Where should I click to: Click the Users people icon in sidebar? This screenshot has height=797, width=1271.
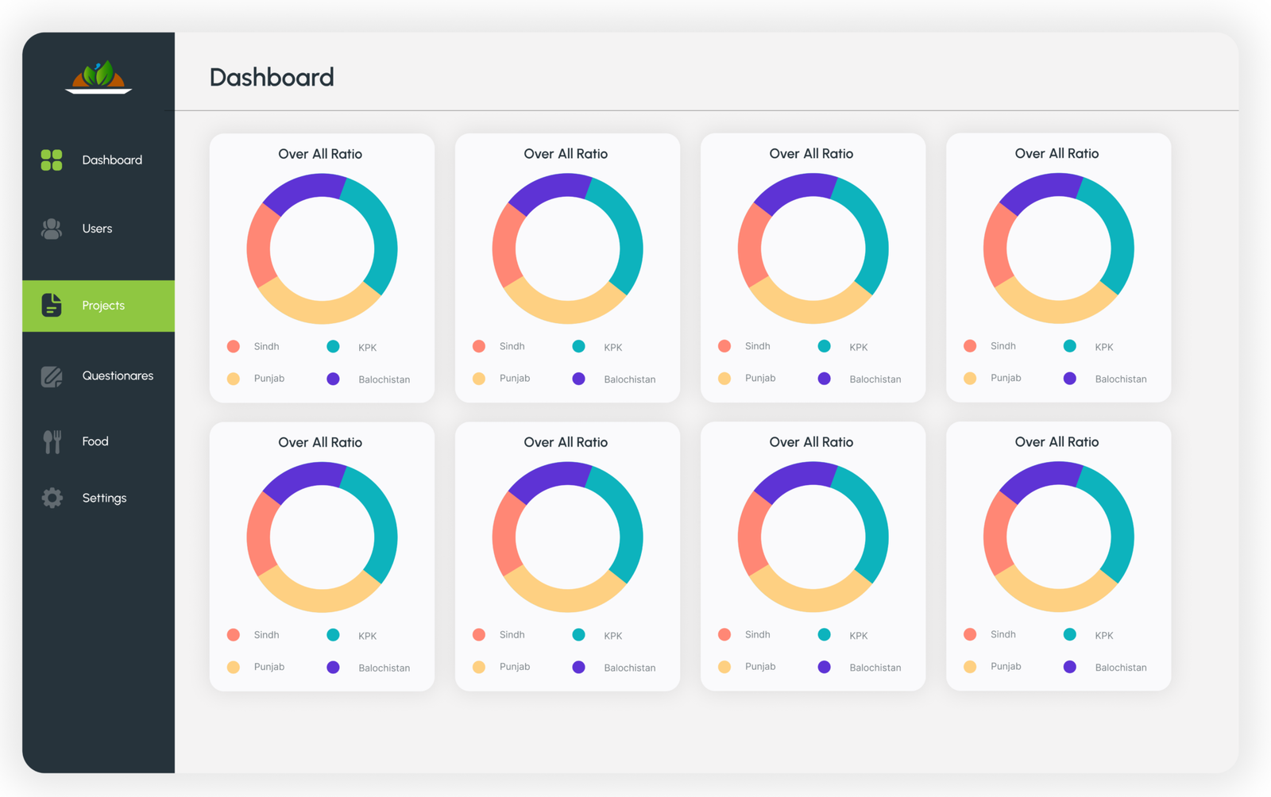52,229
